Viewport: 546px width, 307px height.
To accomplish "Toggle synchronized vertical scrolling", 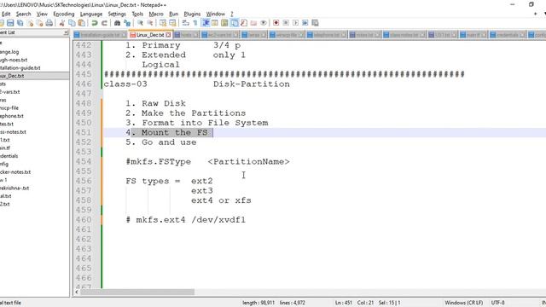I will click(163, 23).
